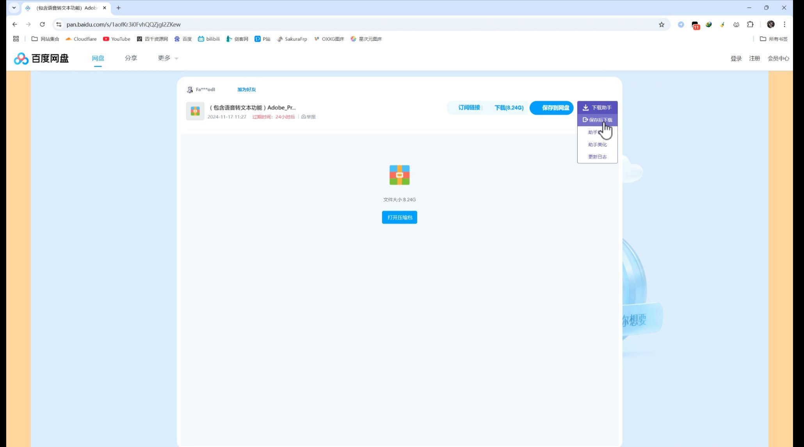Switch to the 分享 tab
Screen dimensions: 804x447
tap(131, 58)
